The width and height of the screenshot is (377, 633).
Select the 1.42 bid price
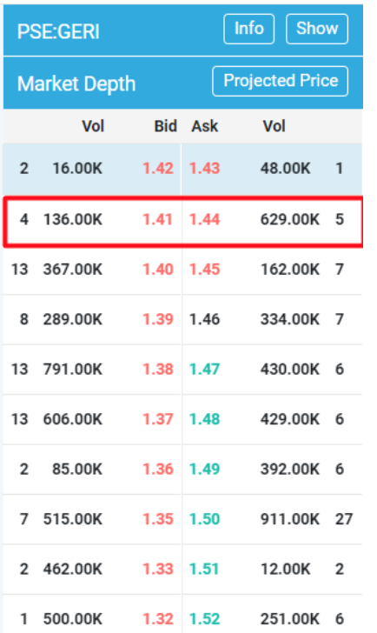coord(158,169)
